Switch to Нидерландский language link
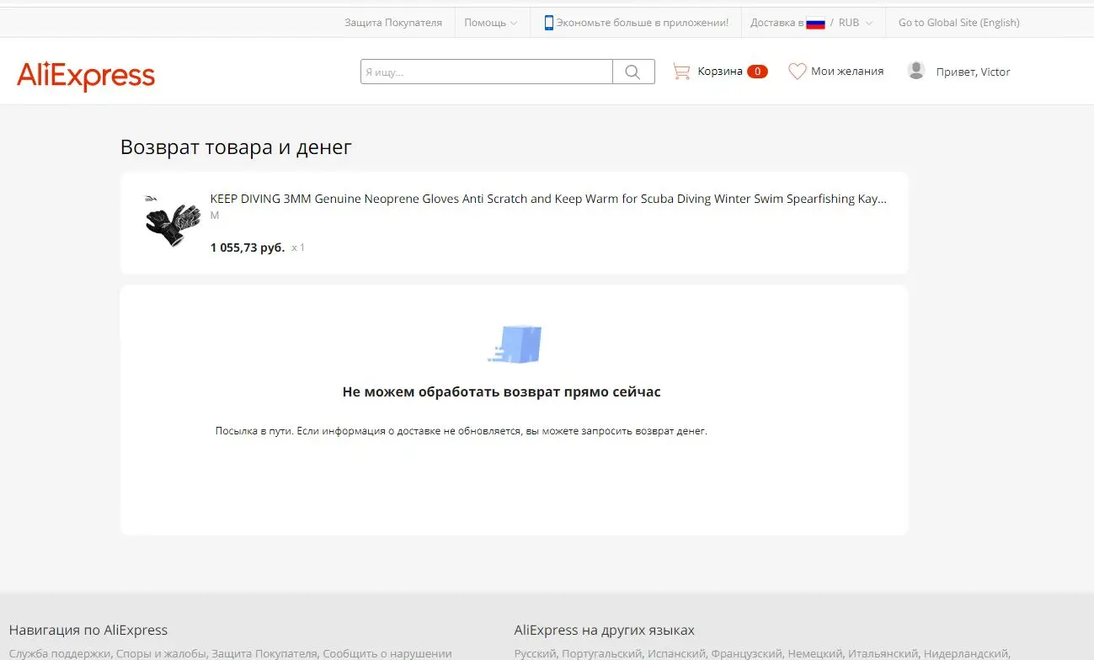1094x660 pixels. point(966,653)
